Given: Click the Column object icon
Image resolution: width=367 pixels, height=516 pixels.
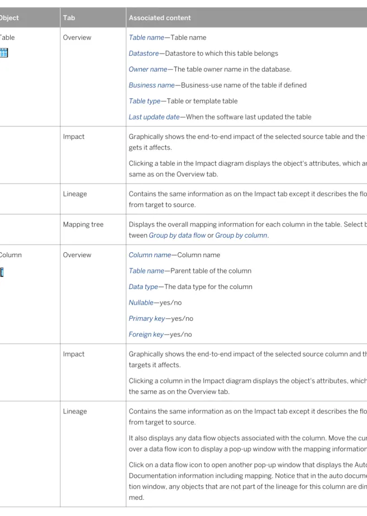Looking at the screenshot, I should pyautogui.click(x=2, y=272).
